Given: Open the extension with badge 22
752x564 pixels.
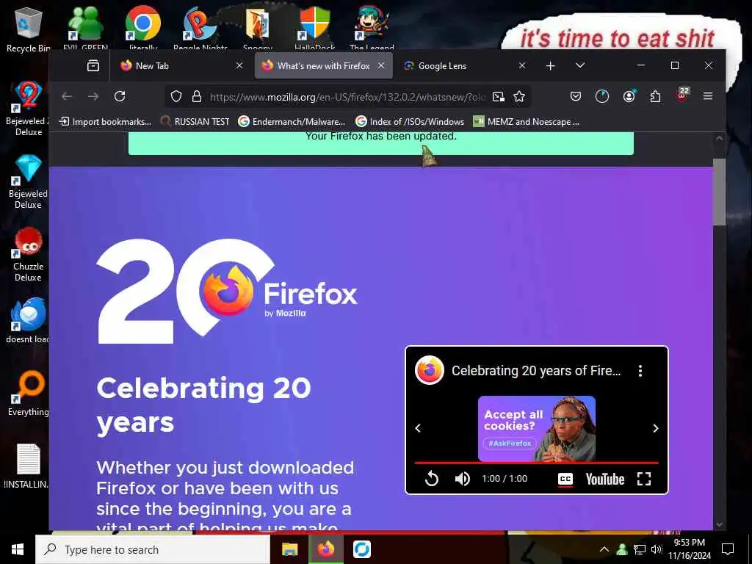Looking at the screenshot, I should point(682,95).
